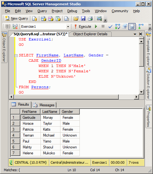The width and height of the screenshot is (153, 174).
Task: Click the word Persons in the query
Action: pos(40,87)
